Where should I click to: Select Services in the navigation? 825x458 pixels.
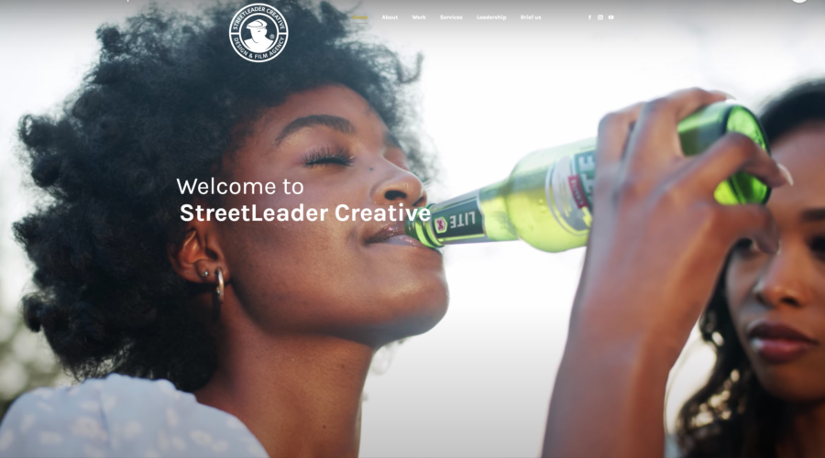coord(451,17)
